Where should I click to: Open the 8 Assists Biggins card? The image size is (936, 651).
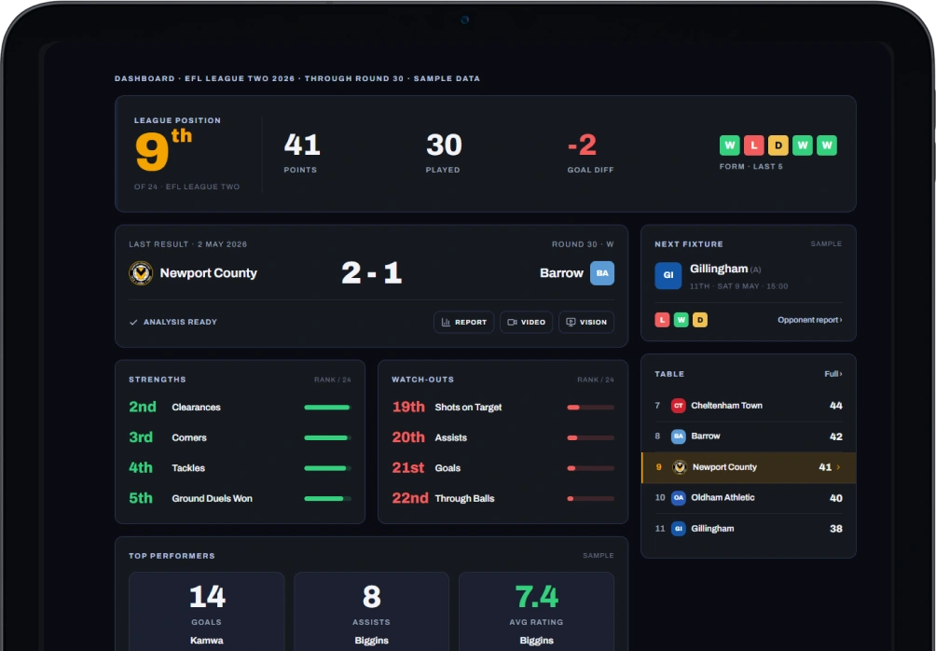coord(371,612)
